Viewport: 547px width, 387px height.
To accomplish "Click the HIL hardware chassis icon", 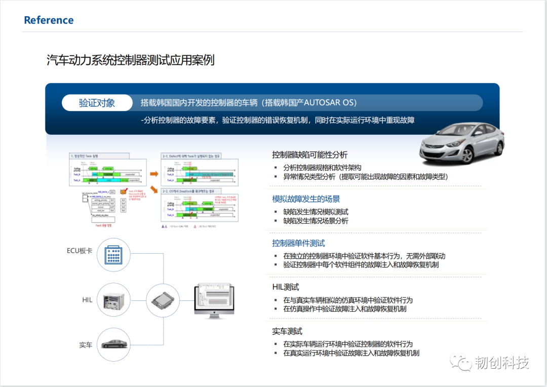I will coord(113,300).
